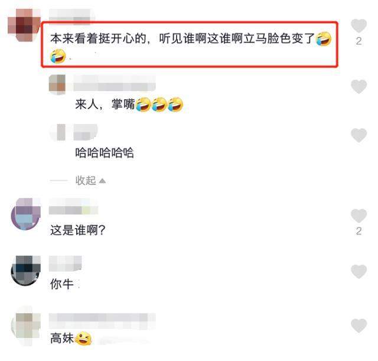Open avatar of the top commenter

click(24, 25)
